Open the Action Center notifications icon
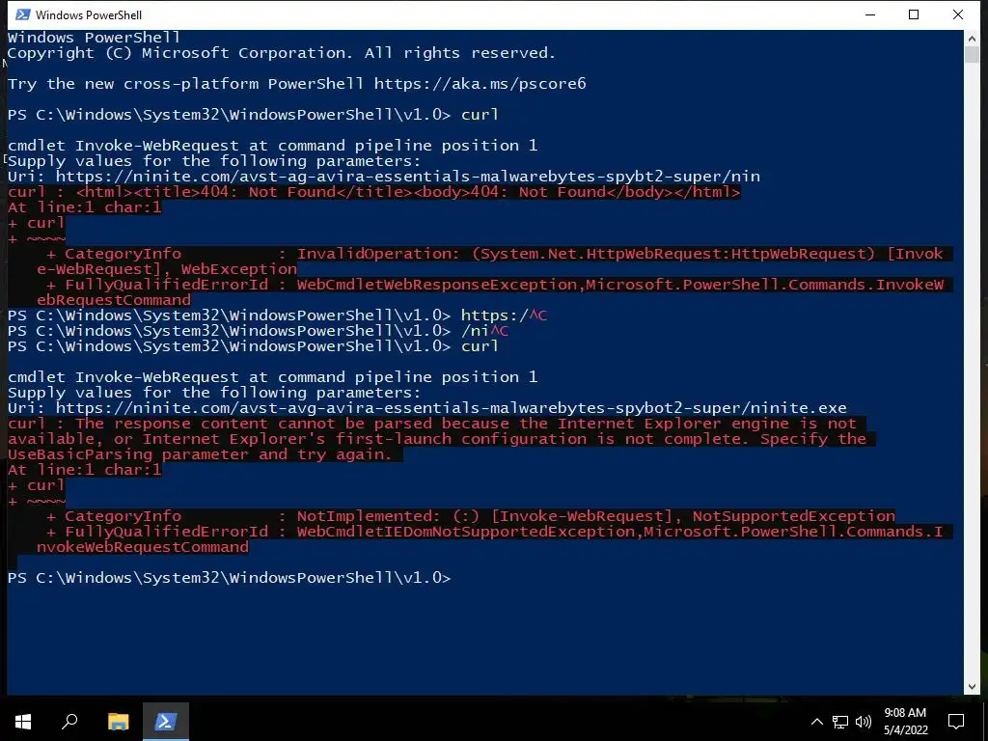Viewport: 988px width, 741px height. [x=956, y=722]
